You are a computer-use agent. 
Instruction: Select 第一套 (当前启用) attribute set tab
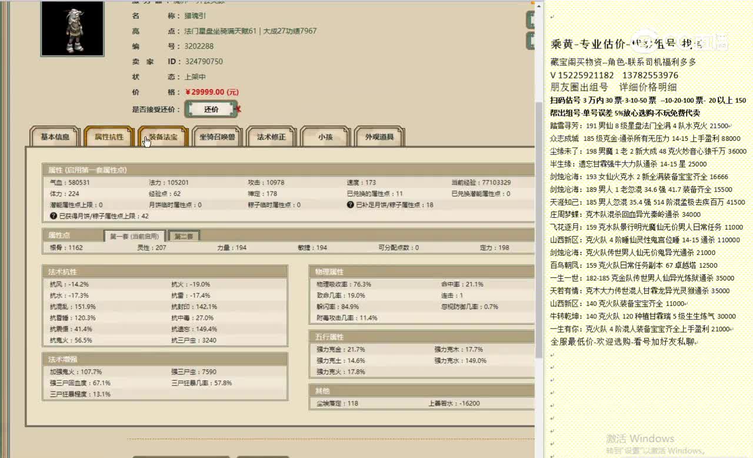click(135, 236)
